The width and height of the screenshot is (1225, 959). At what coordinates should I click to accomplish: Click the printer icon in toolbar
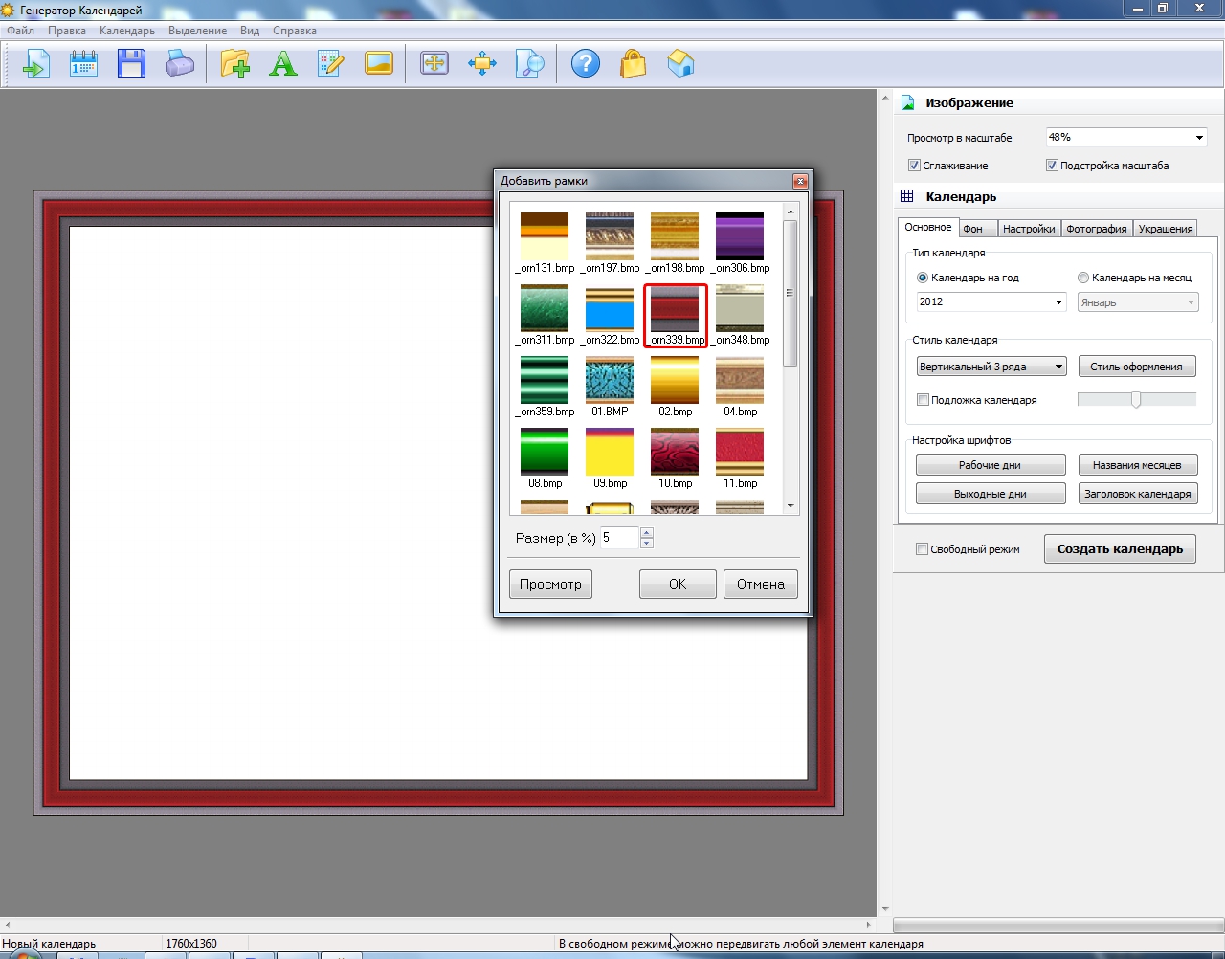[180, 64]
